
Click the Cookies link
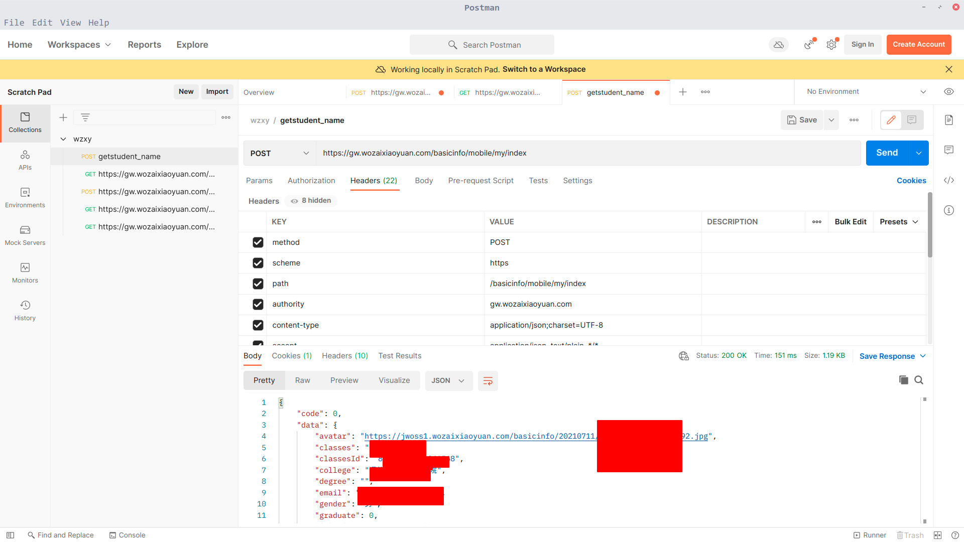pos(911,181)
